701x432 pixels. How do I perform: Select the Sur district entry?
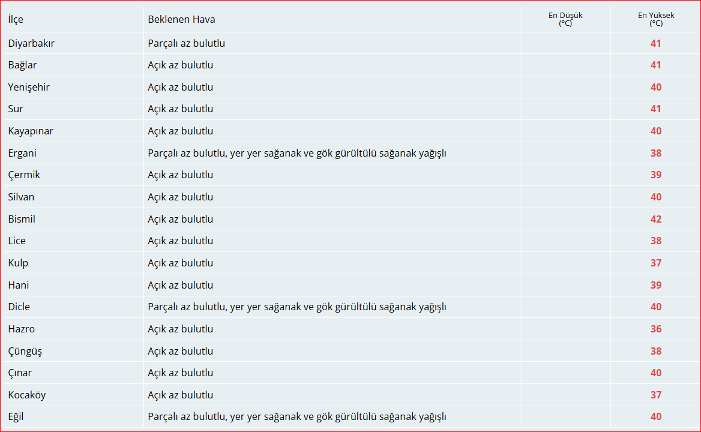(15, 109)
